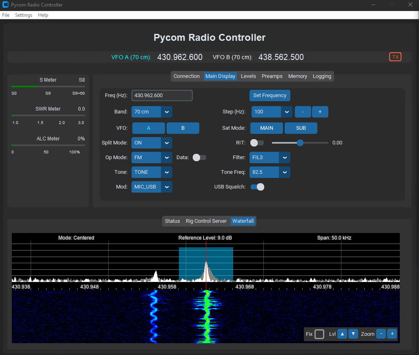Screen dimensions: 419x355
Task: Click the TX indicator icon
Action: tap(395, 57)
